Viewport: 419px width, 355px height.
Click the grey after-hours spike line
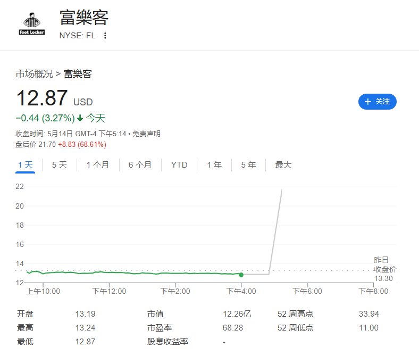pyautogui.click(x=275, y=232)
